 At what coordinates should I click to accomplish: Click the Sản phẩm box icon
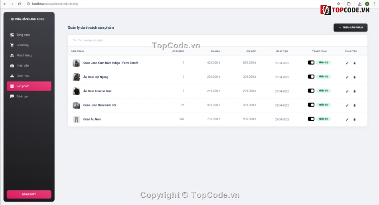click(x=12, y=86)
